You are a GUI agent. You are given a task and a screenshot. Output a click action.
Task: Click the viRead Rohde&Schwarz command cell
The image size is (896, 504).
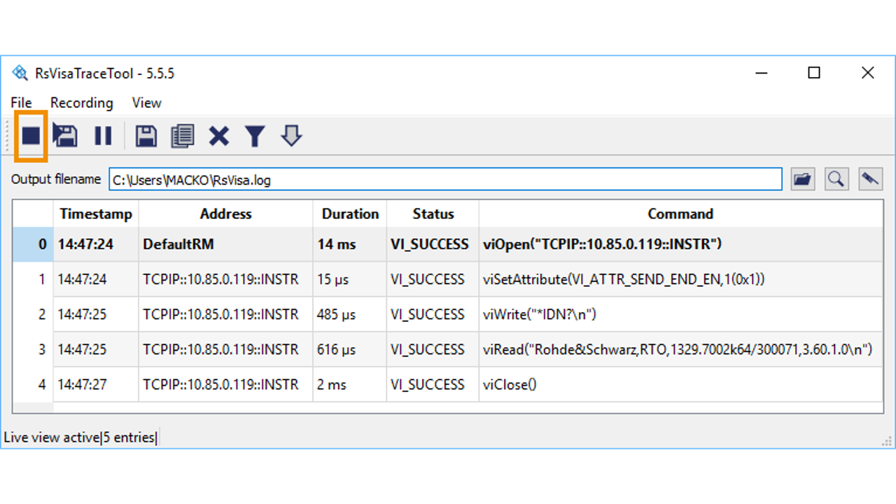tap(680, 349)
